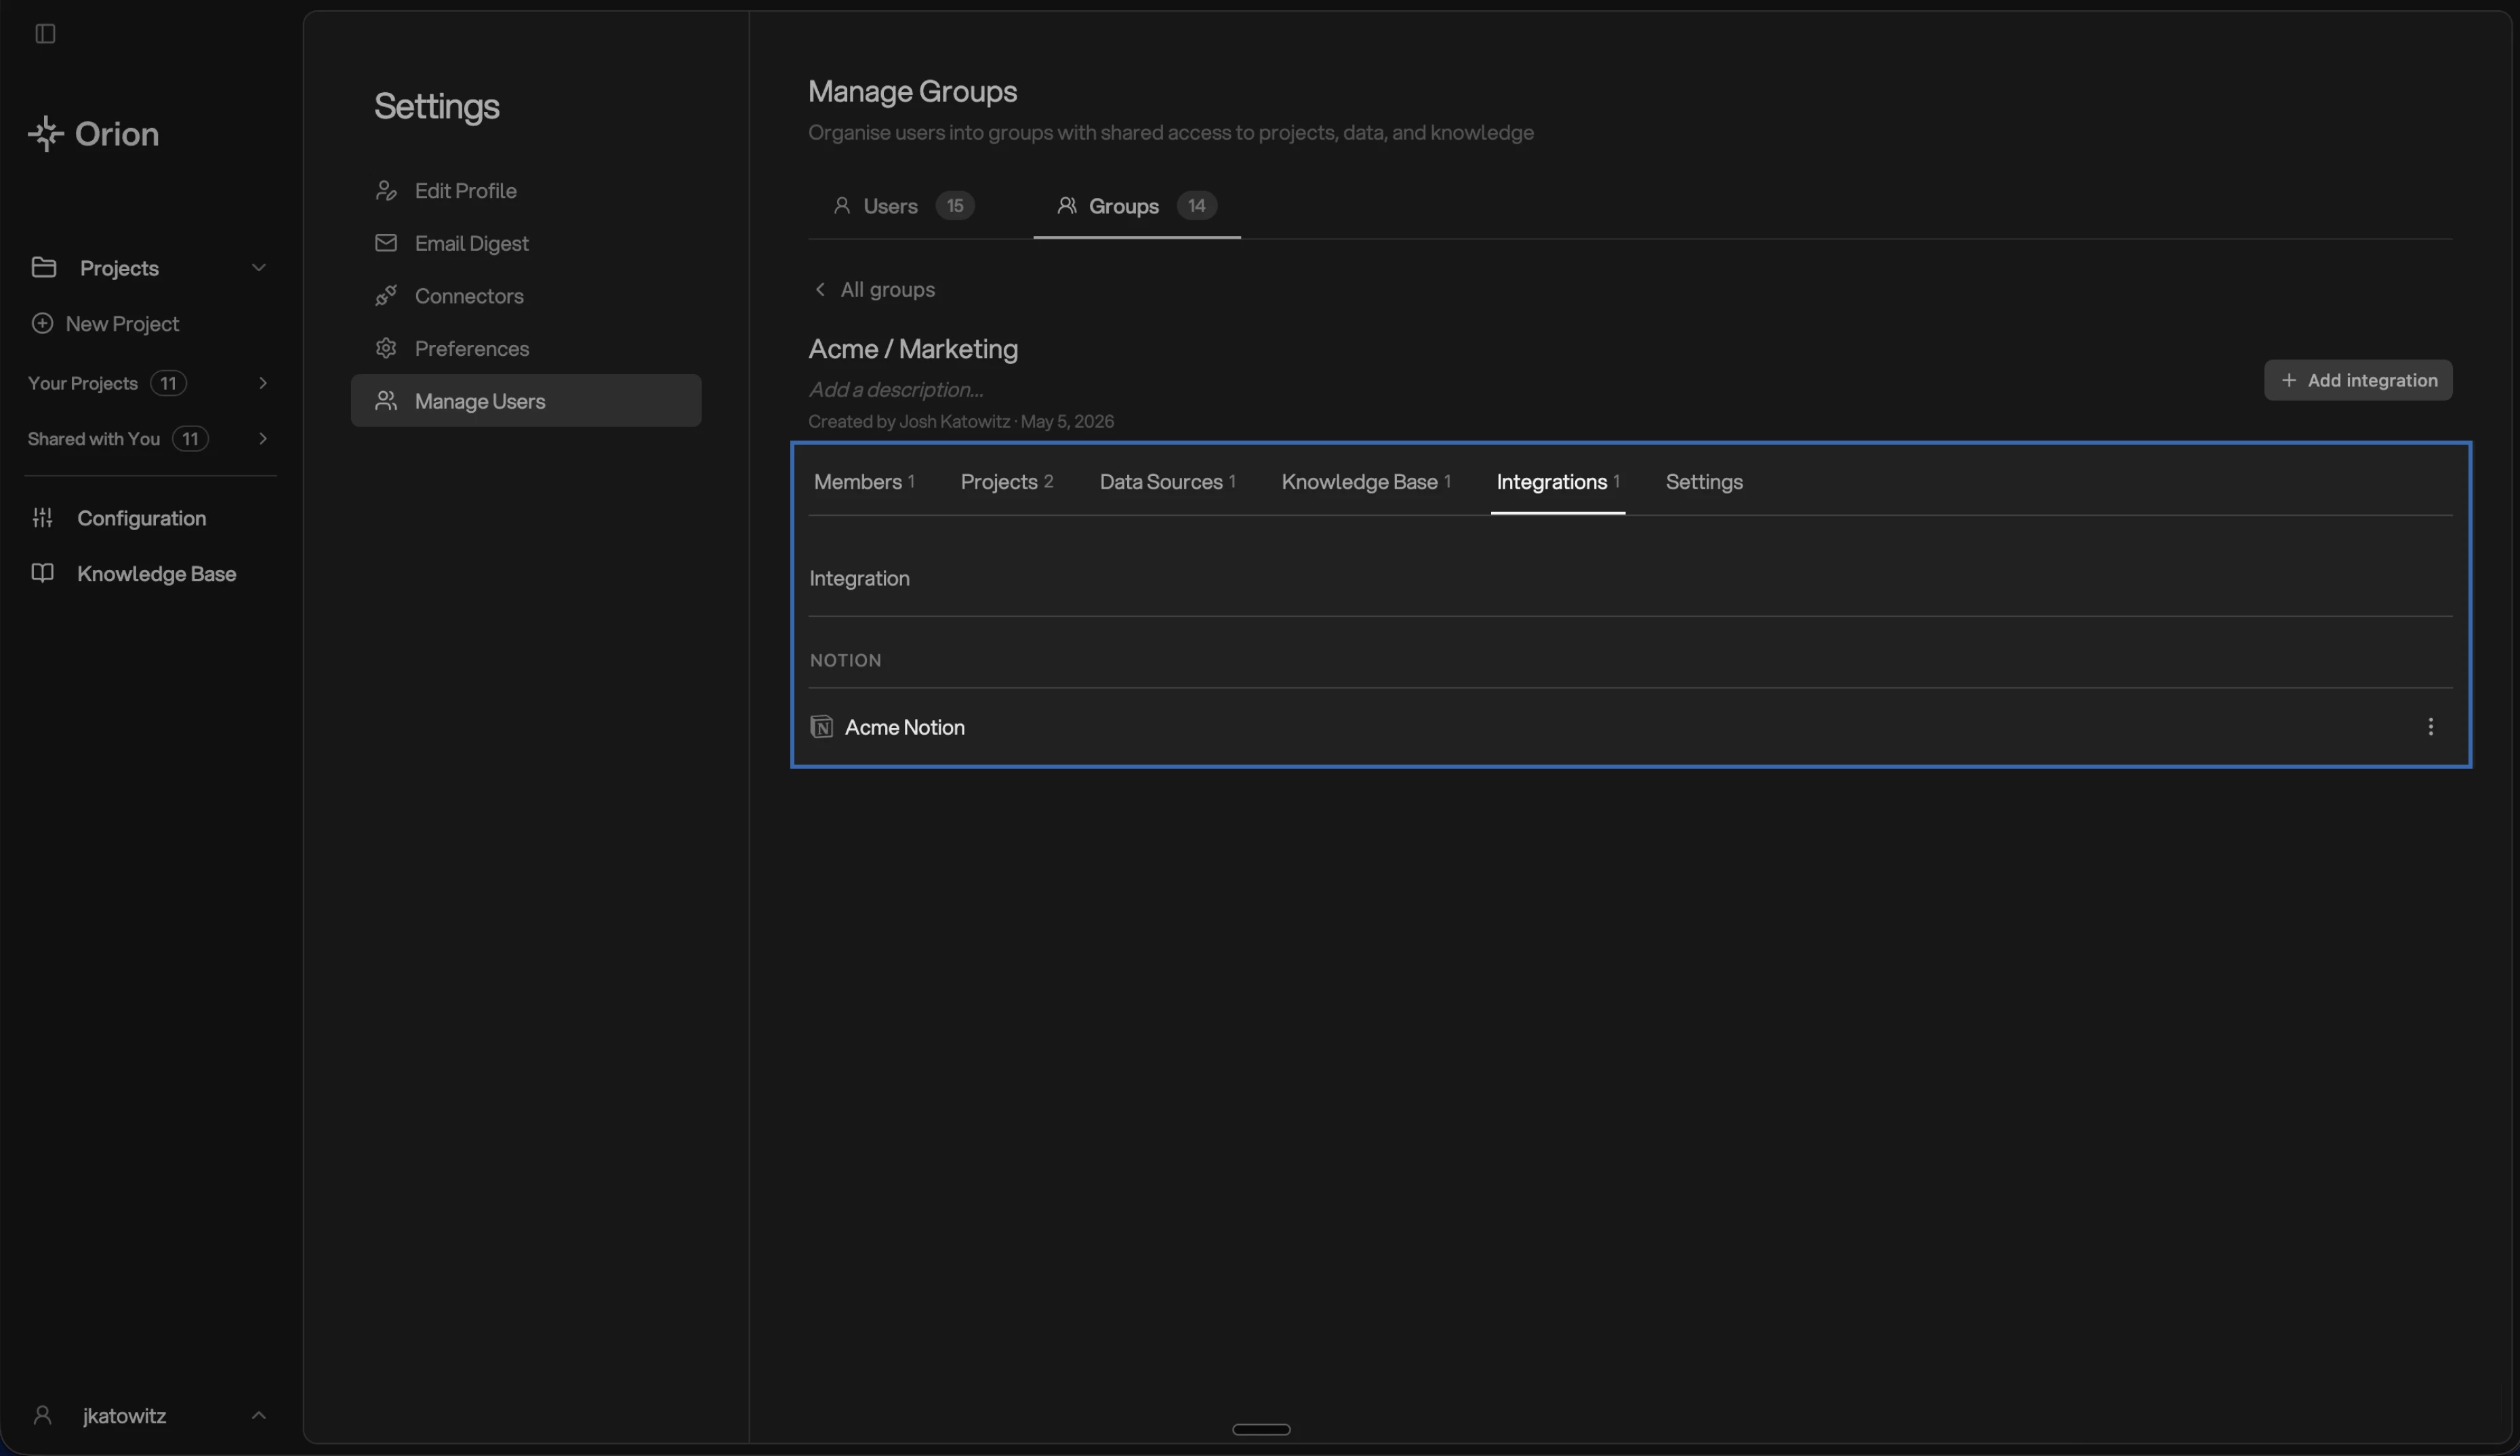This screenshot has width=2520, height=1456.
Task: Click the Add integration button
Action: pos(2358,380)
